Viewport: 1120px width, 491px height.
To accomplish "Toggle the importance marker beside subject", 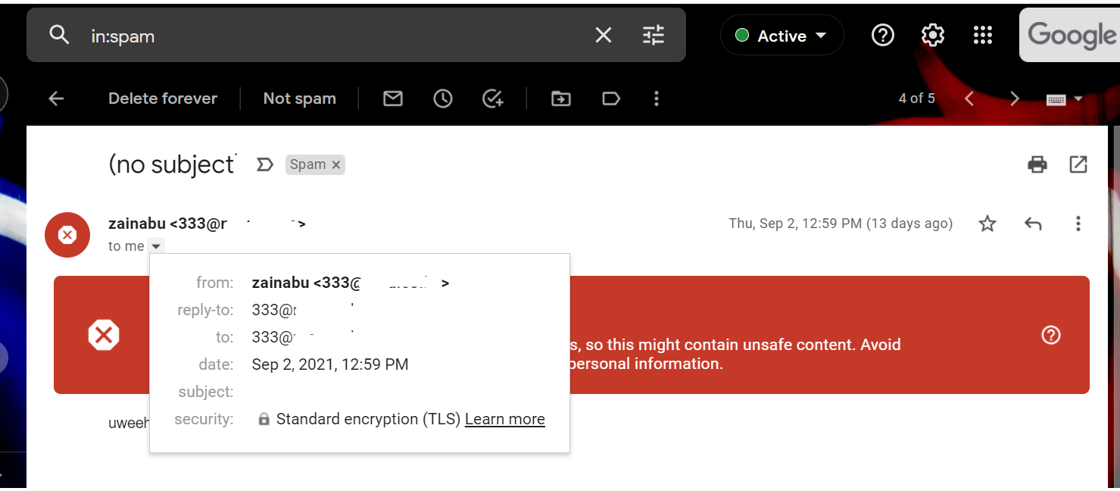I will [264, 164].
